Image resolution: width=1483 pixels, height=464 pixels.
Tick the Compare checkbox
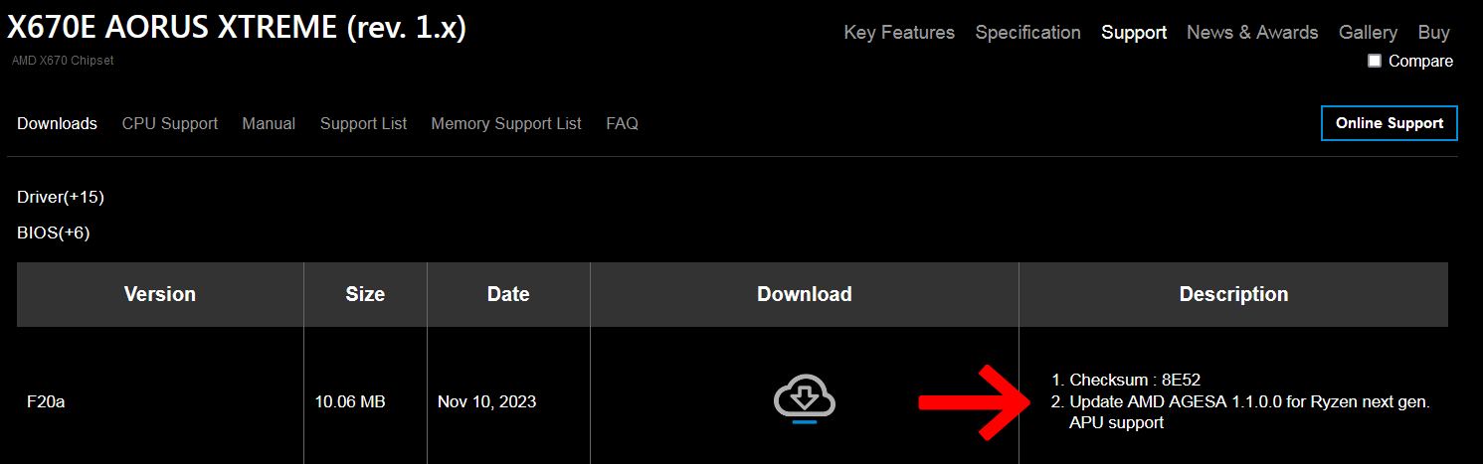[x=1375, y=61]
